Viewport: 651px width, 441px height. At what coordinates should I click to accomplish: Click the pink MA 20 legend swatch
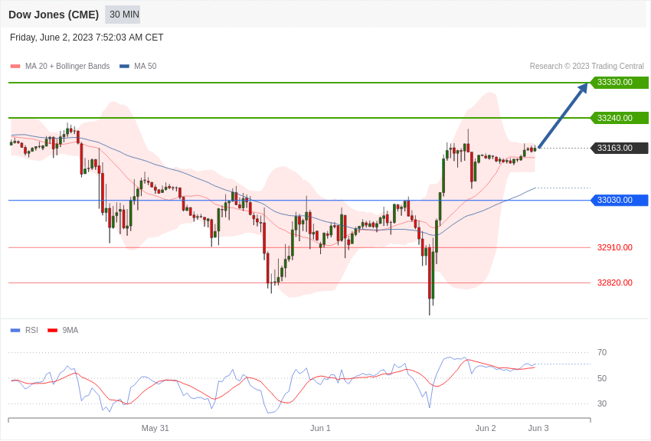[15, 66]
